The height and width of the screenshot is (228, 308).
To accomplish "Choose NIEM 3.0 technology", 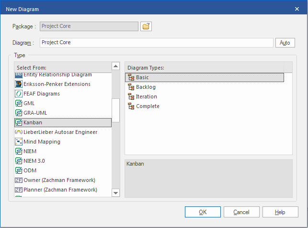I will click(34, 161).
